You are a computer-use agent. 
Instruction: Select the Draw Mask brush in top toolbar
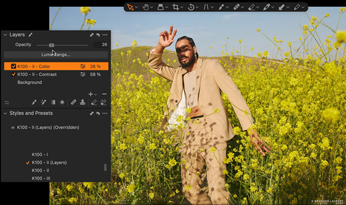[221, 7]
